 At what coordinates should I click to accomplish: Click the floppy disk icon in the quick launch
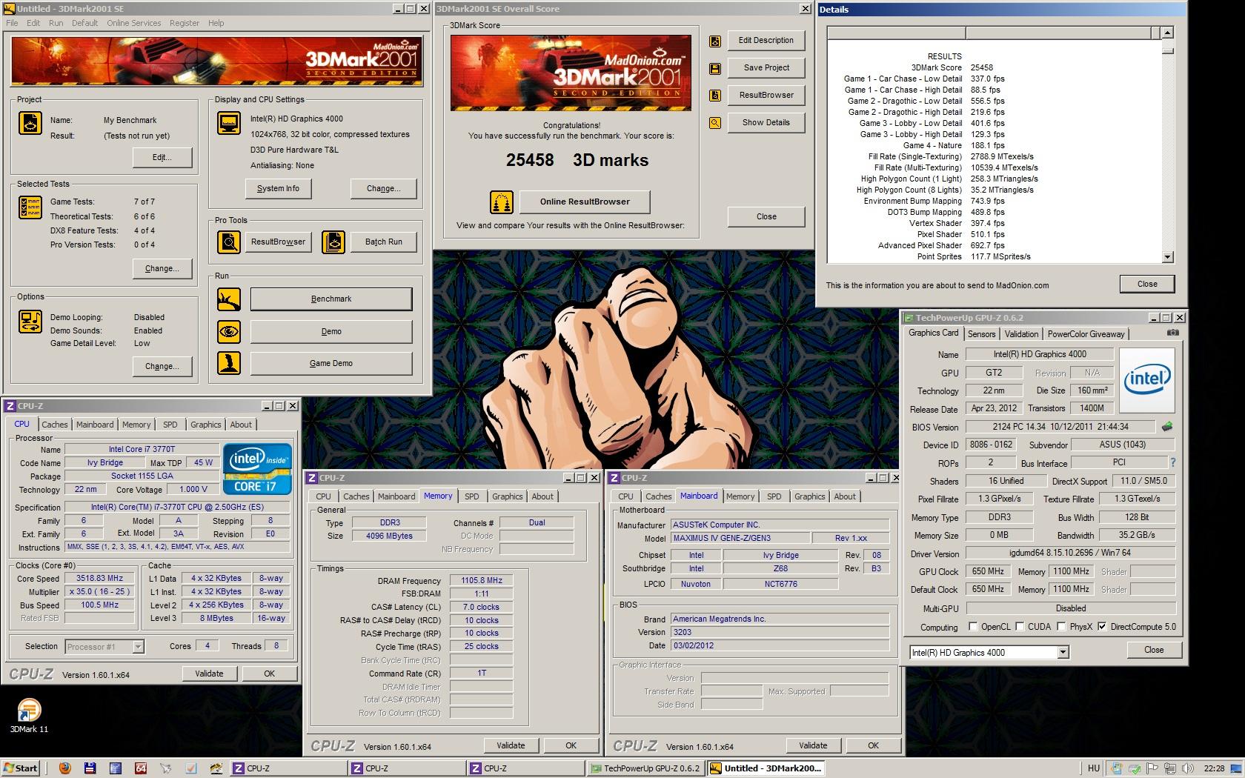(x=90, y=768)
